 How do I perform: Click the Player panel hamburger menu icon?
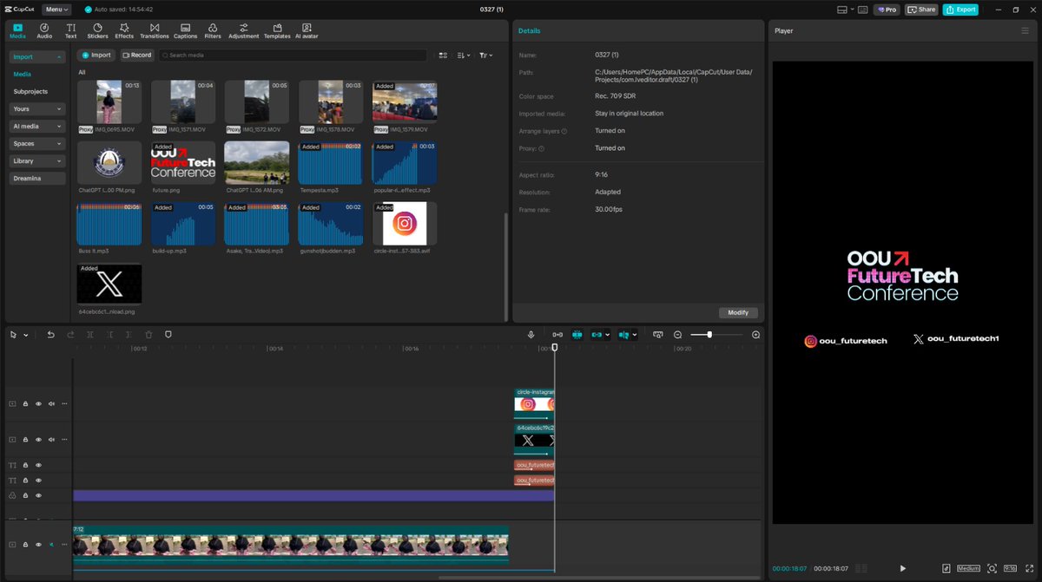[x=1025, y=30]
